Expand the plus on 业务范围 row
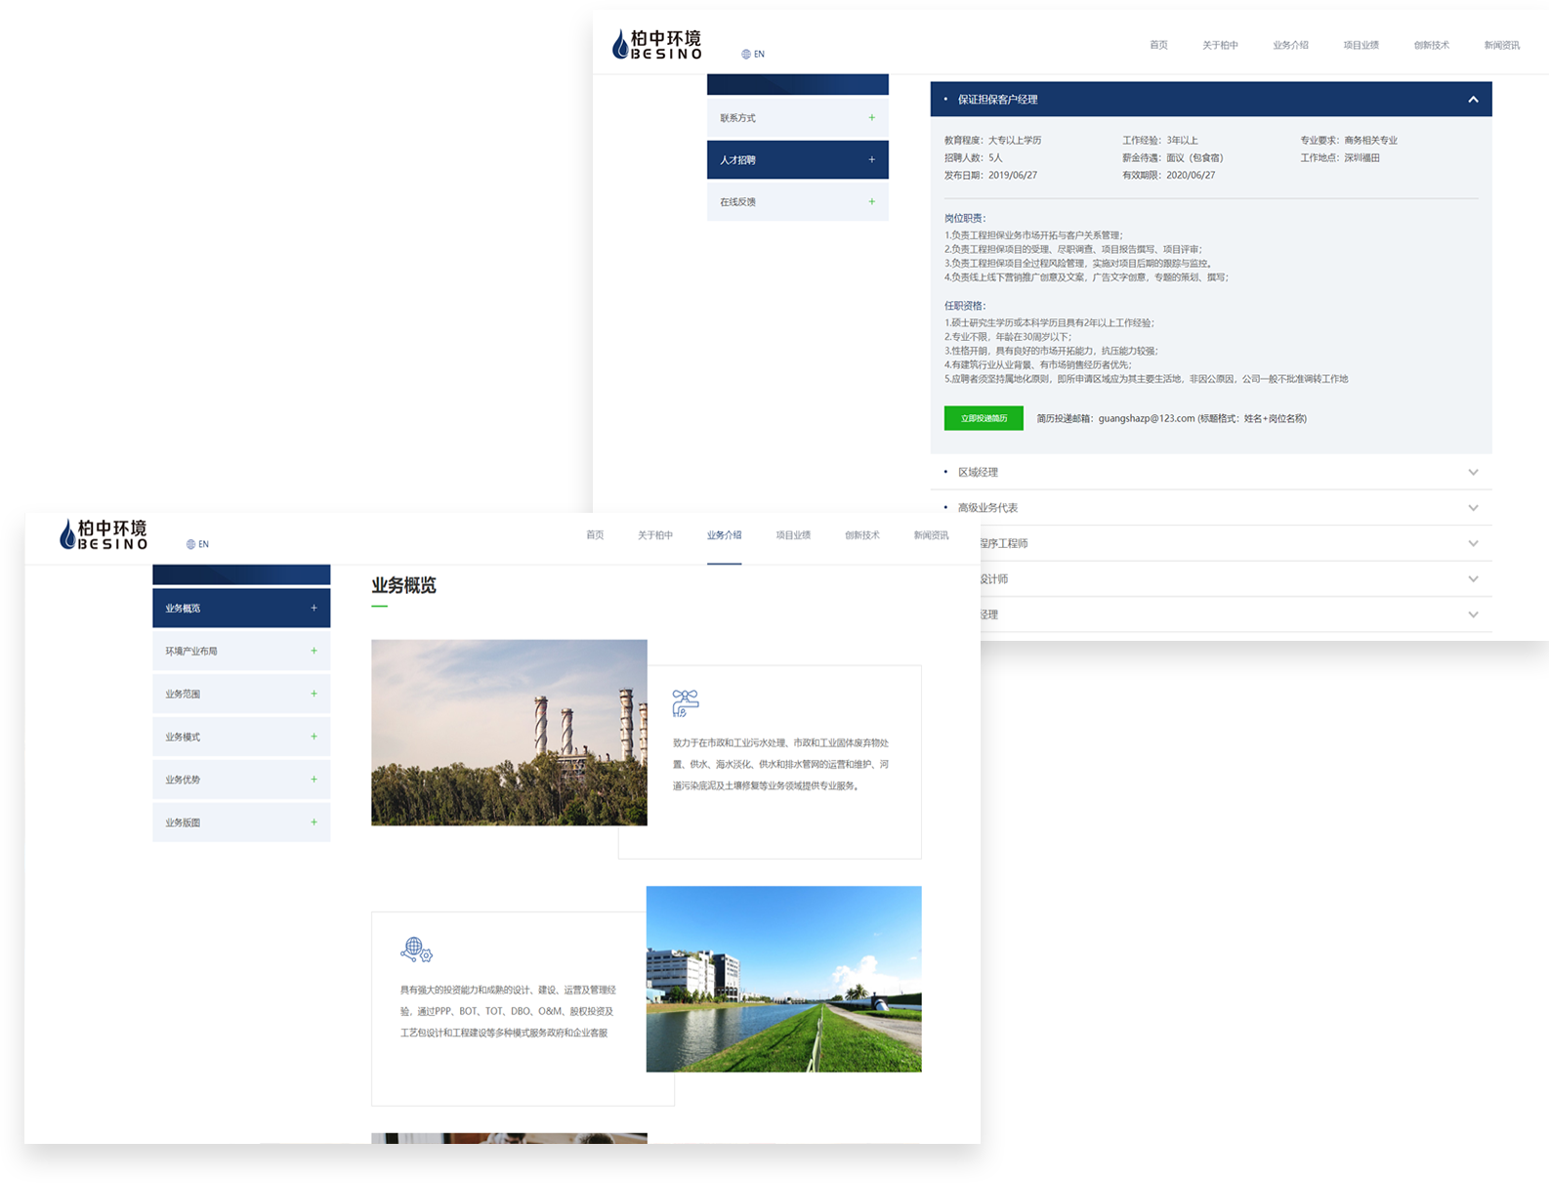Image resolution: width=1549 pixels, height=1183 pixels. click(314, 694)
